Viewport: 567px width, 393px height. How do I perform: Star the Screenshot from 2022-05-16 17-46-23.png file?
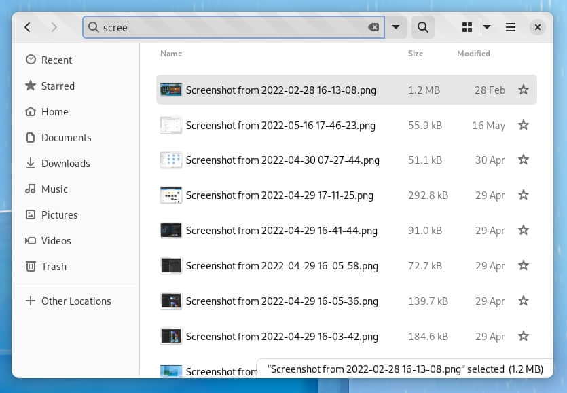524,125
